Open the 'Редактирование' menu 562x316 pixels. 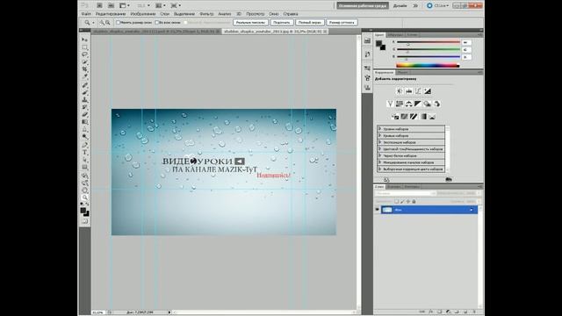[x=111, y=14]
